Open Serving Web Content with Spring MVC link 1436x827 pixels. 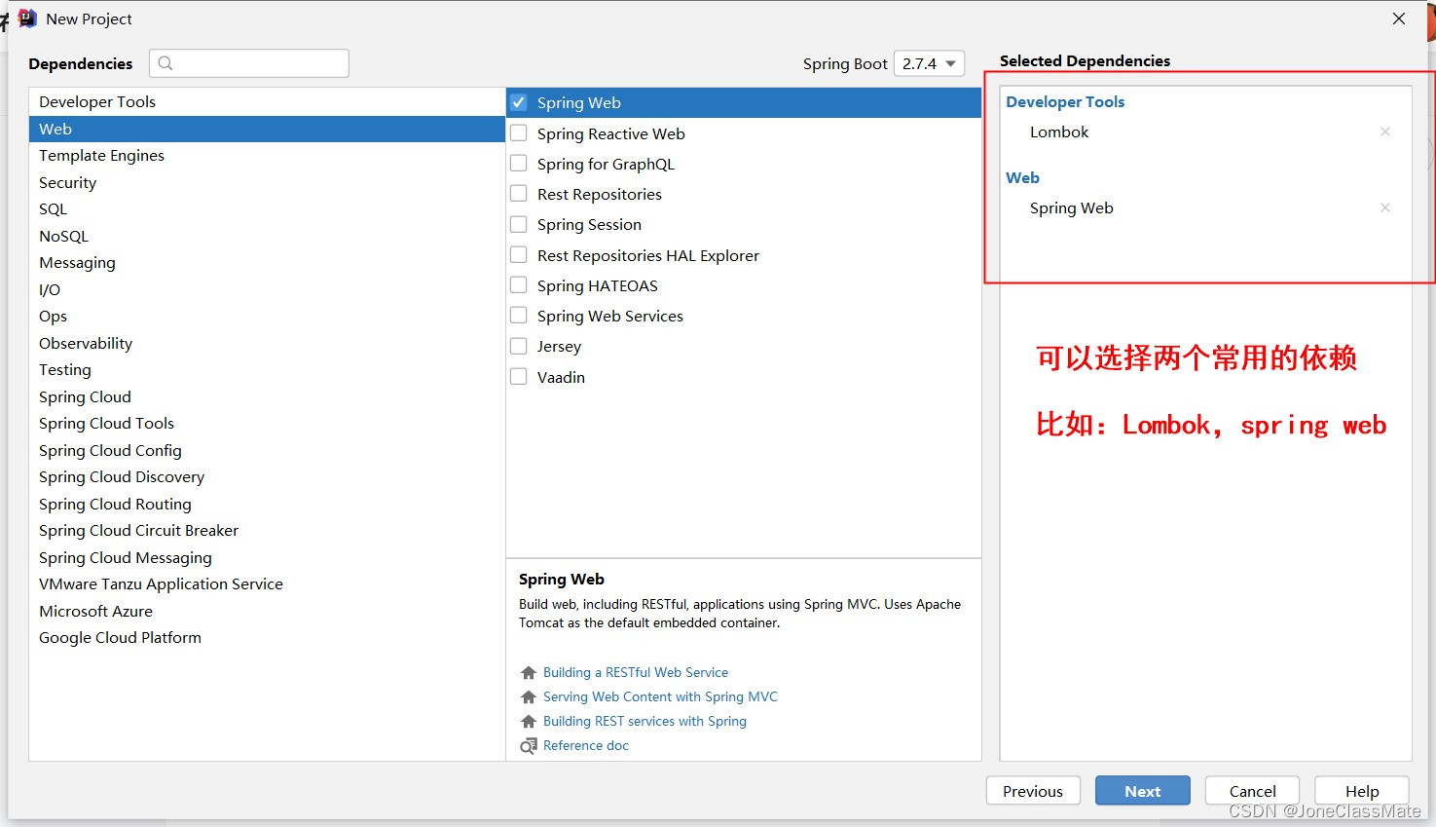pos(660,696)
